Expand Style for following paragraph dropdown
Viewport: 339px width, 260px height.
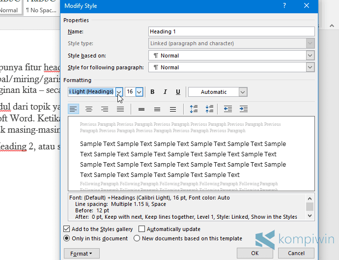click(x=310, y=67)
